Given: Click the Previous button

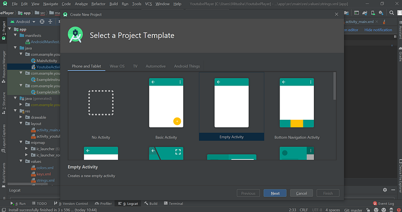Looking at the screenshot, I should 248,193.
